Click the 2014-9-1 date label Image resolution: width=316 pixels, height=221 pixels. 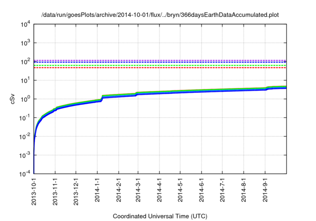(265, 190)
